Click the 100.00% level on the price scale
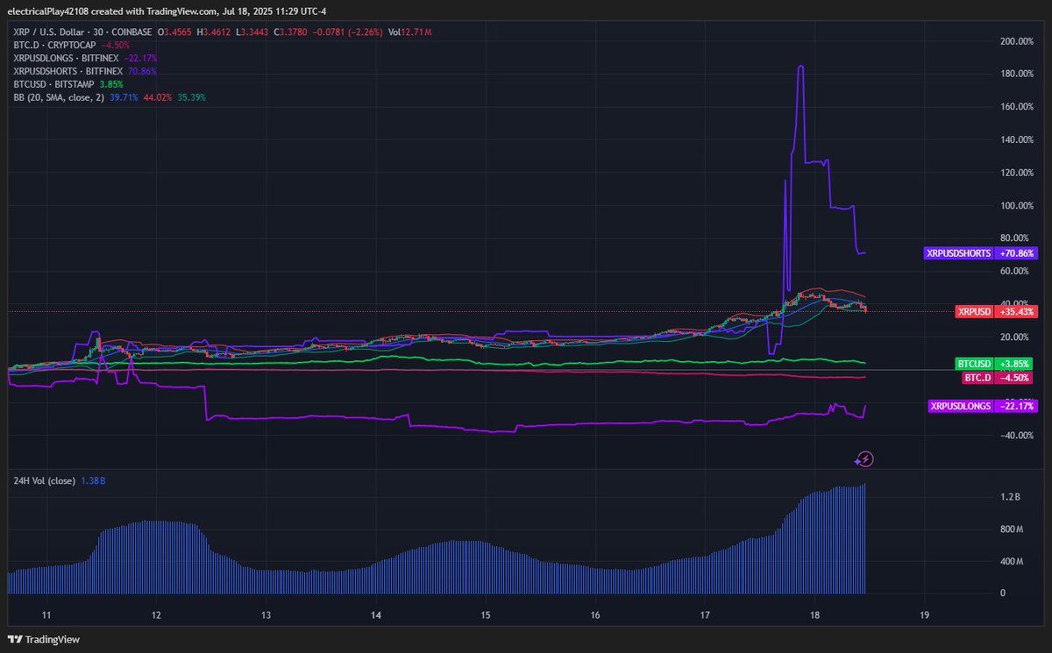 tap(1017, 206)
